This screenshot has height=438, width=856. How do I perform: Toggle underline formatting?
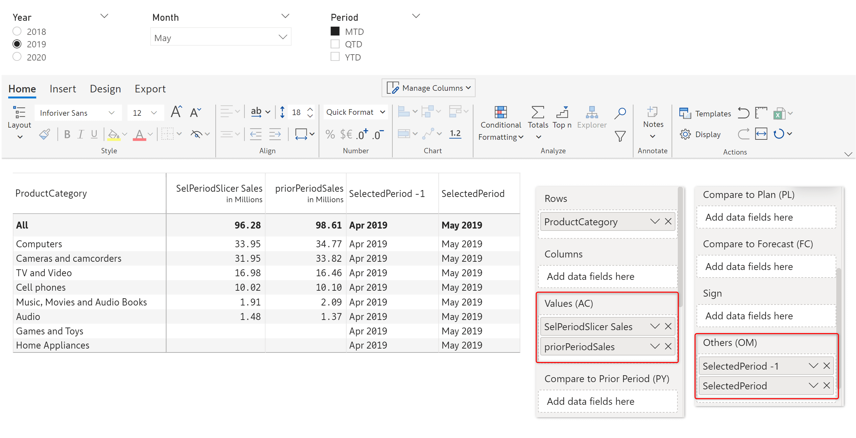click(94, 134)
